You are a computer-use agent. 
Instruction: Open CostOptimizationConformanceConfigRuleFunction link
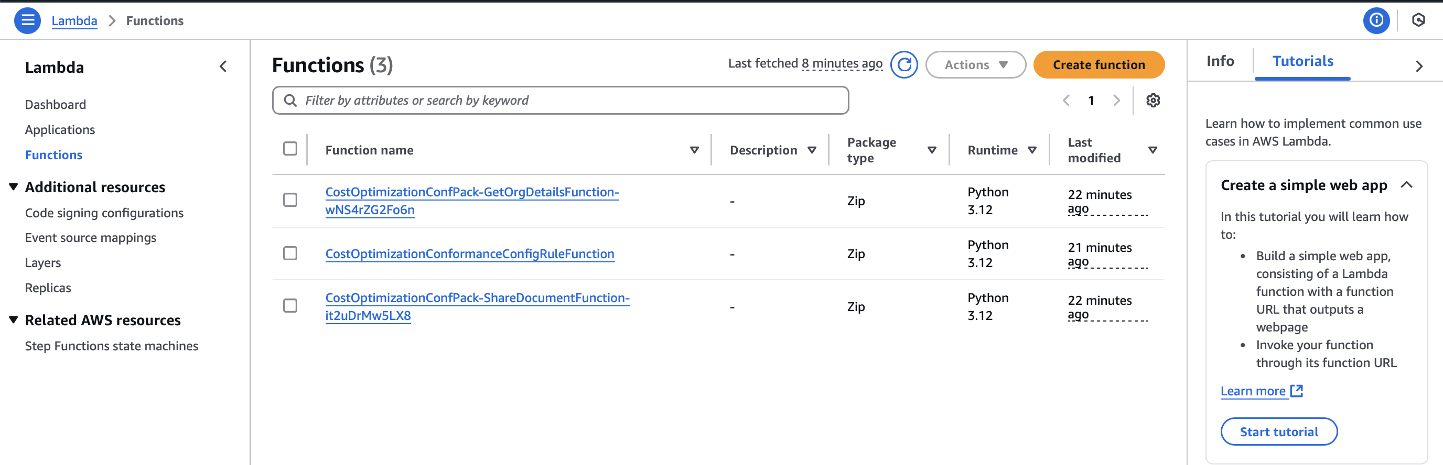coord(469,254)
